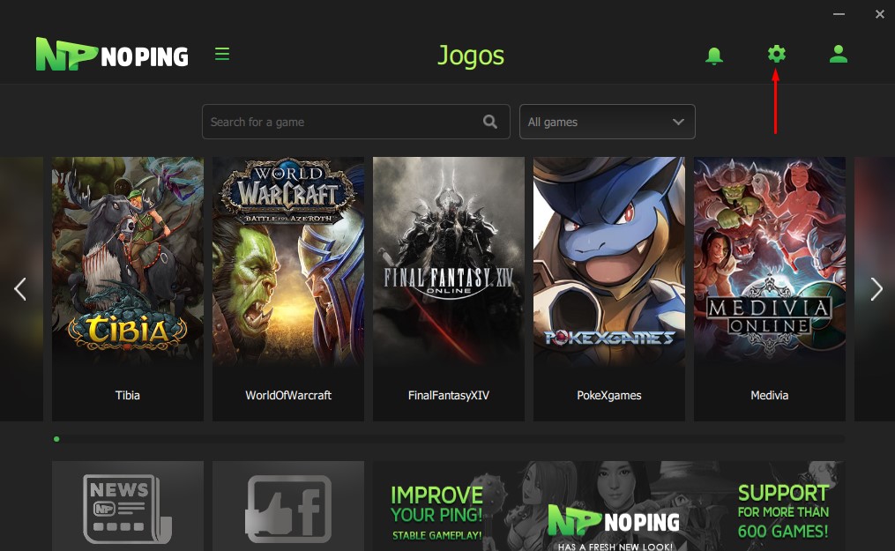The image size is (895, 551).
Task: Open the Facebook like tile
Action: [x=288, y=506]
